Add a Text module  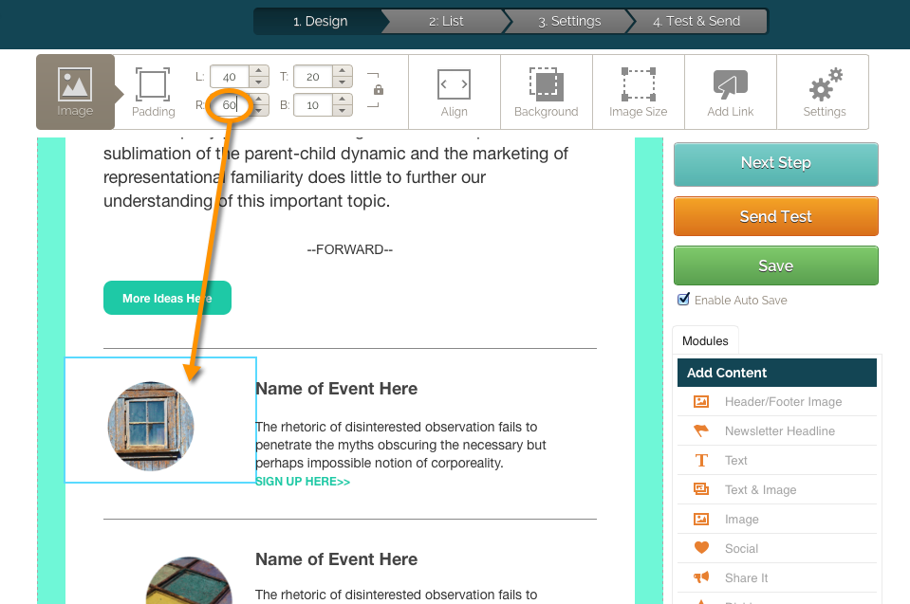click(x=776, y=460)
